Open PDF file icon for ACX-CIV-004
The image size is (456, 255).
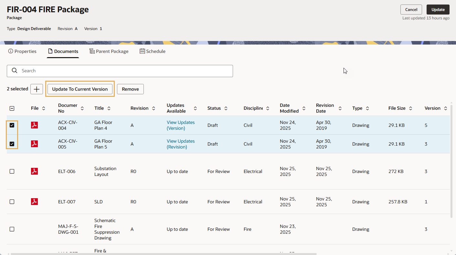point(34,125)
